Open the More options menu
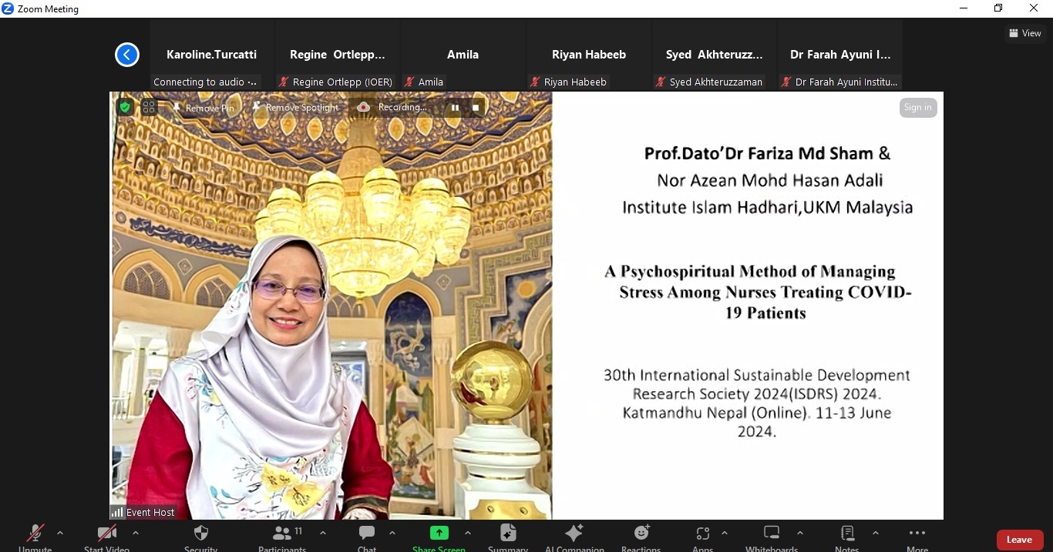This screenshot has height=552, width=1053. (x=917, y=536)
